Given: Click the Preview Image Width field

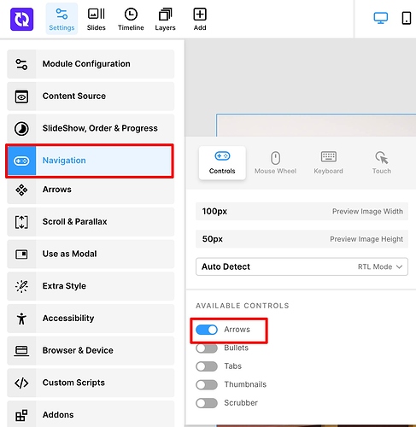Looking at the screenshot, I should tap(302, 212).
